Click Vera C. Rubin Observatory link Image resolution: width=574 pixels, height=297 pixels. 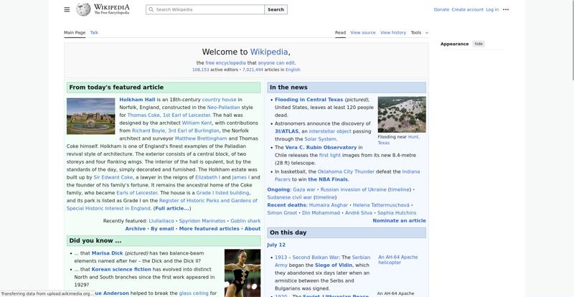click(321, 147)
